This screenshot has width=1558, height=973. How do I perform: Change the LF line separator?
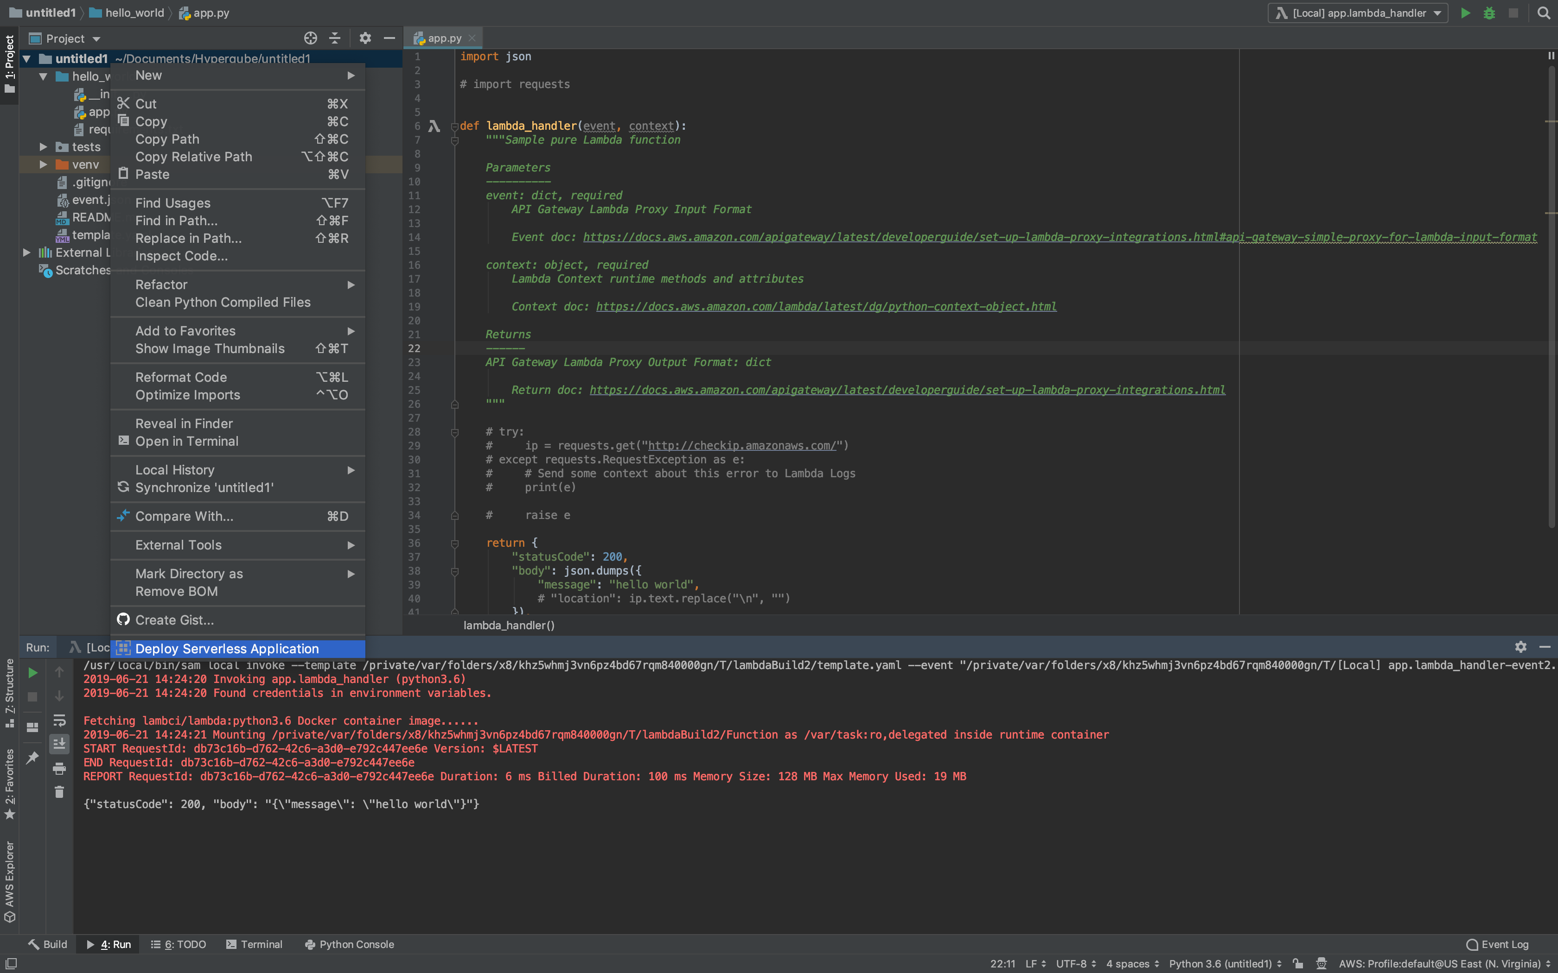(x=1035, y=963)
